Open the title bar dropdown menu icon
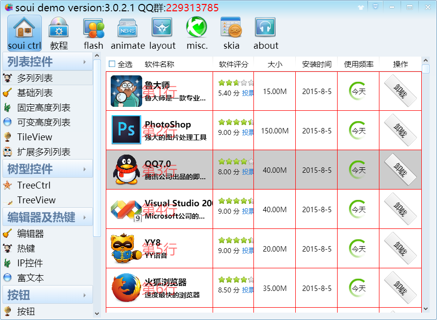The width and height of the screenshot is (437, 320). [375, 7]
